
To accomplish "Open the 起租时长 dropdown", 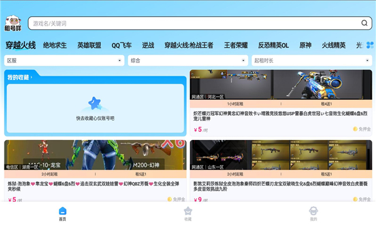I will 311,61.
